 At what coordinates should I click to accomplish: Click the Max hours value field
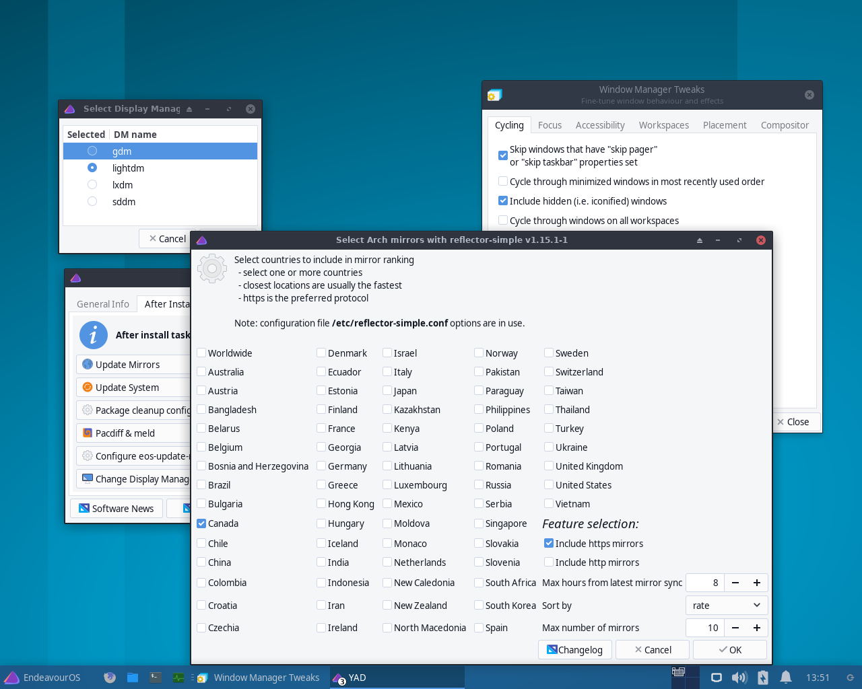pos(705,583)
